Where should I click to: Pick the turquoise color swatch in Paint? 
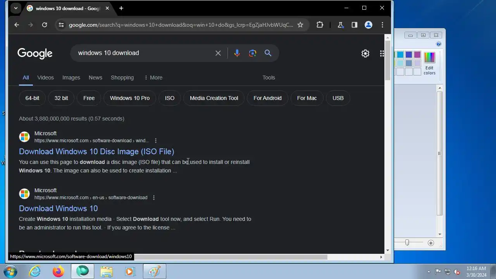coord(400,55)
